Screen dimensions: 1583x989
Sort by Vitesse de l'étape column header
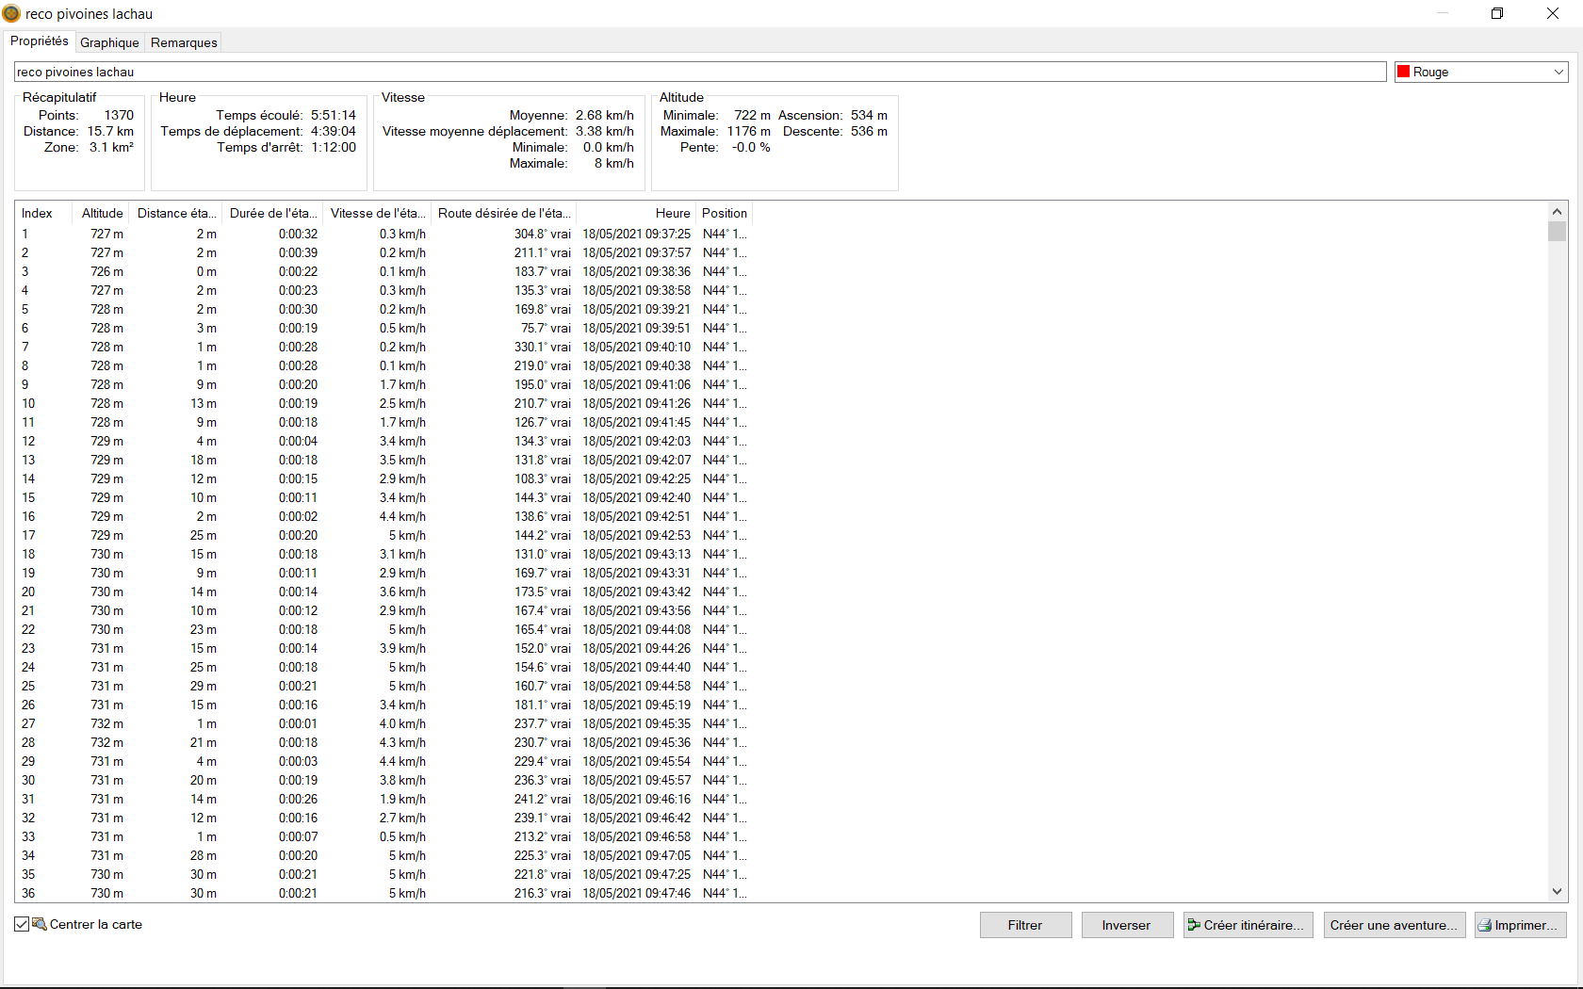[x=378, y=213]
